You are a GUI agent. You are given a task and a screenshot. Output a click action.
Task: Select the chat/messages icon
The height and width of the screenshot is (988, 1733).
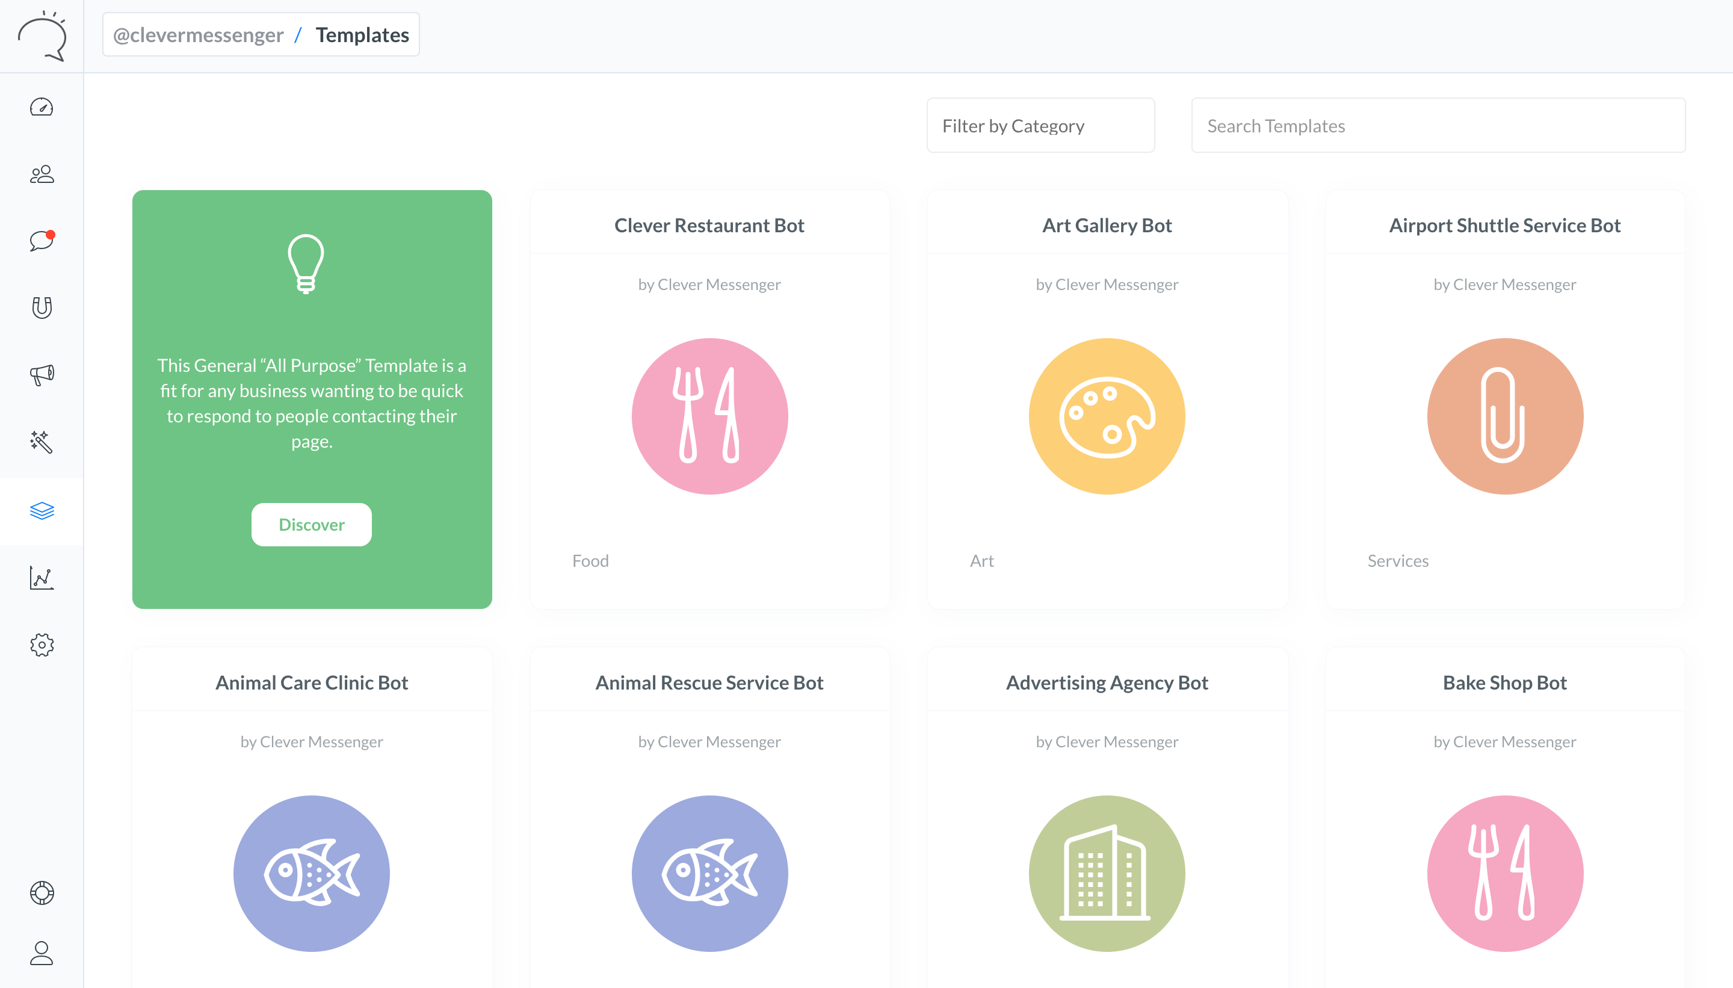(x=42, y=241)
